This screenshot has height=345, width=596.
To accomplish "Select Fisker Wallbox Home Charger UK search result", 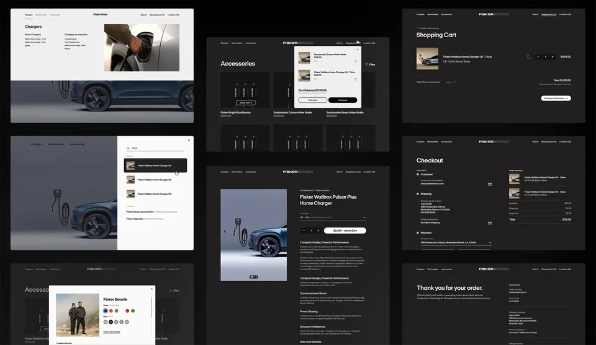I will (155, 165).
